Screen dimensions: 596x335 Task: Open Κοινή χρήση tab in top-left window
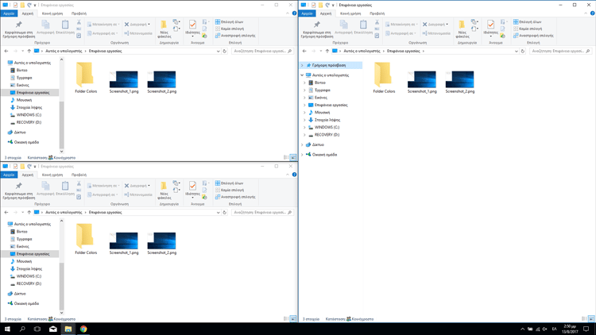[52, 13]
